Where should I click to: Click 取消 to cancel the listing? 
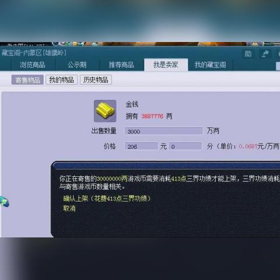coord(69,208)
